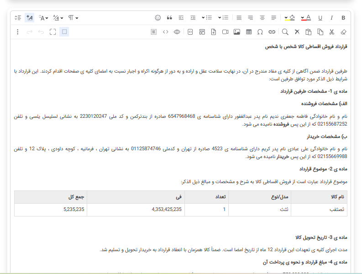
Task: Open the emoji picker
Action: point(158,18)
